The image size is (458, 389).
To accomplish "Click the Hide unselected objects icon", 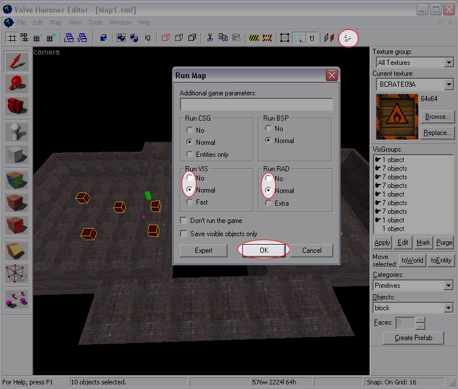I will 179,38.
